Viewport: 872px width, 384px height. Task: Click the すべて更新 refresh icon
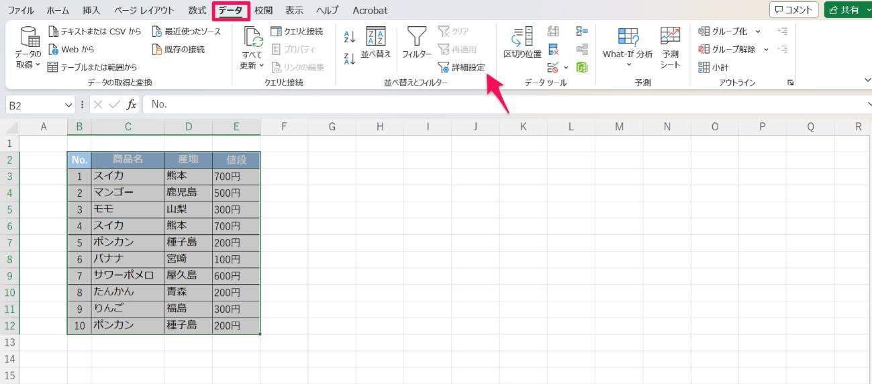pos(252,38)
